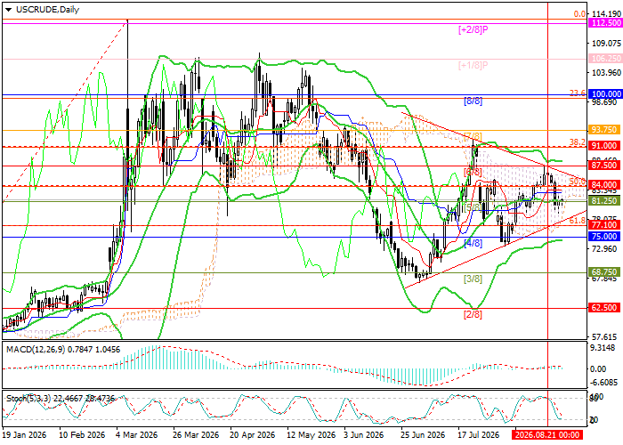Click the 2026.08.21 00:00 date marker
Viewport: 623px width, 445px height.
tap(547, 434)
